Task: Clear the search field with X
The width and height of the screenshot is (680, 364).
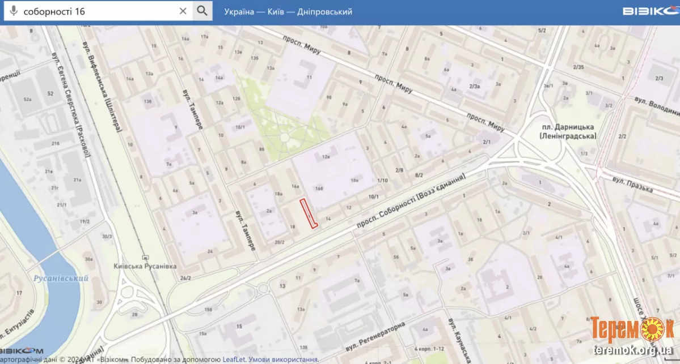Action: click(x=183, y=11)
